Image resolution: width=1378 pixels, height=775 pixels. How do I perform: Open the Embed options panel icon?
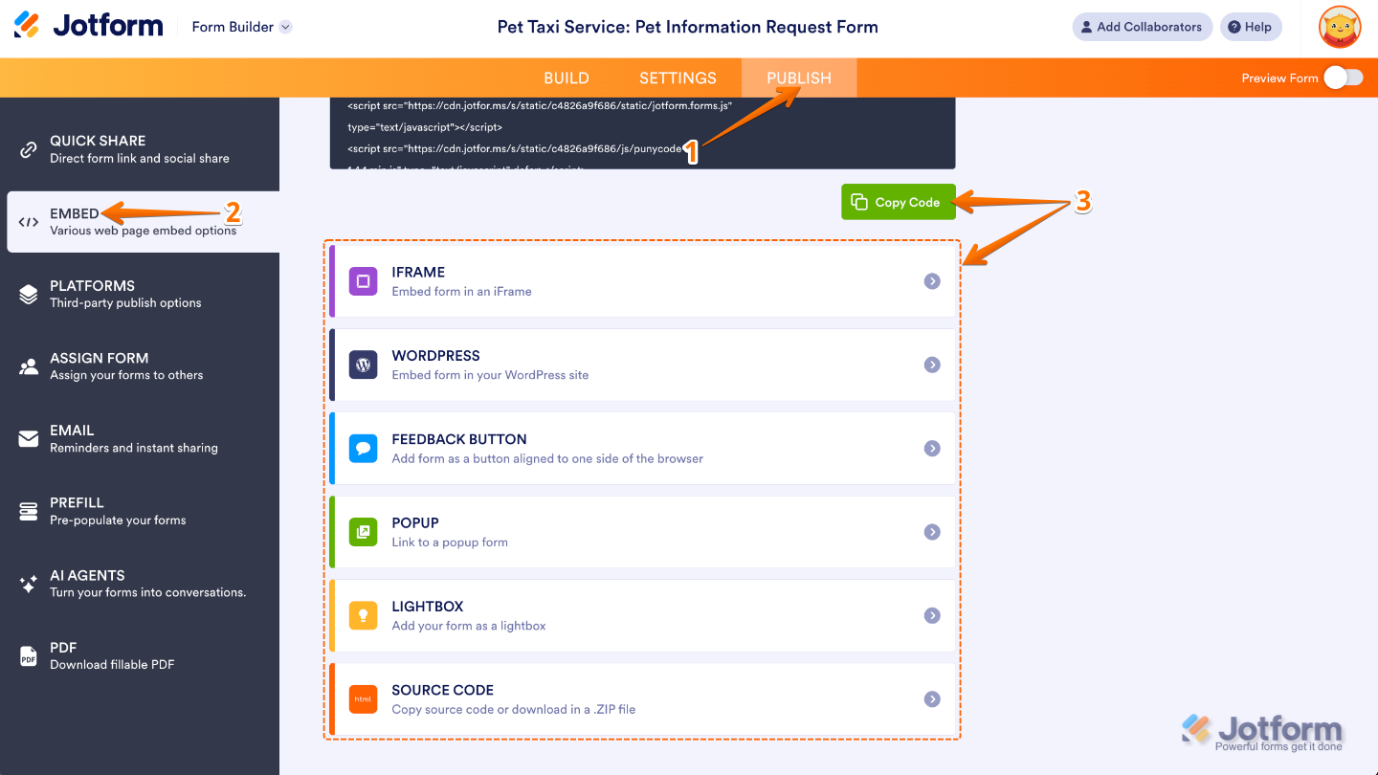tap(27, 220)
